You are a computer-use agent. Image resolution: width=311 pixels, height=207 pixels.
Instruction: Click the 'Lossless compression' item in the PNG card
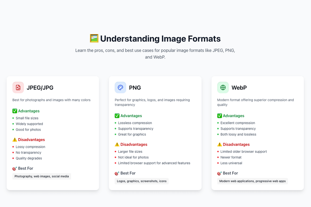[x=135, y=123]
